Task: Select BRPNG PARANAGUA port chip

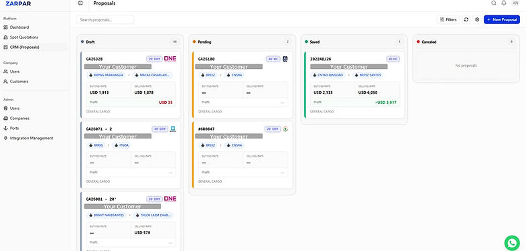Action: [106, 75]
